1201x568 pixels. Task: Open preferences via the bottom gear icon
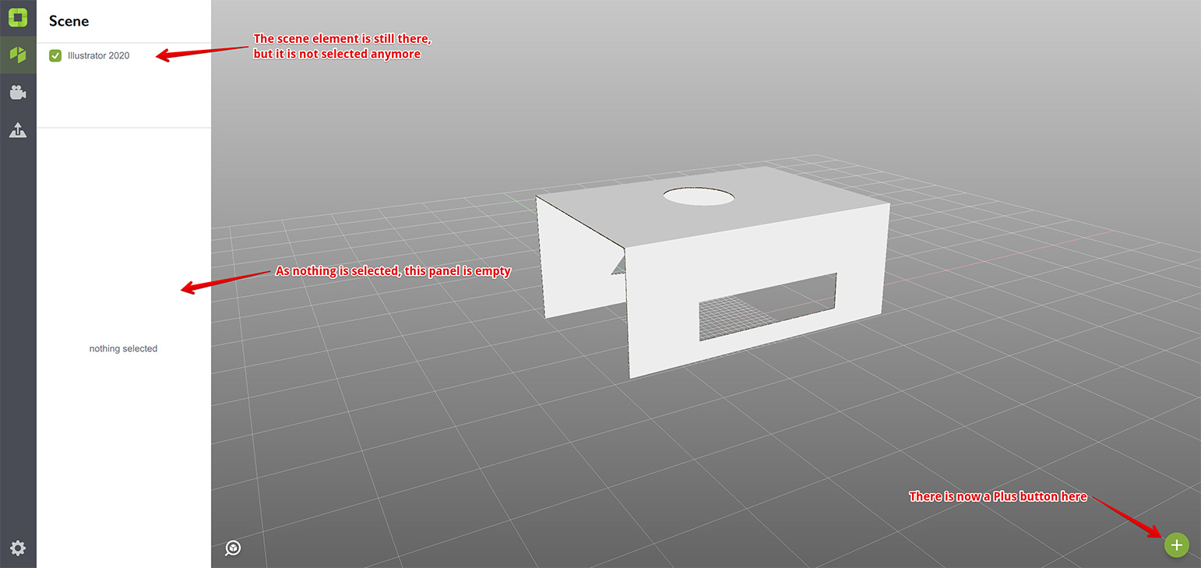click(x=17, y=549)
